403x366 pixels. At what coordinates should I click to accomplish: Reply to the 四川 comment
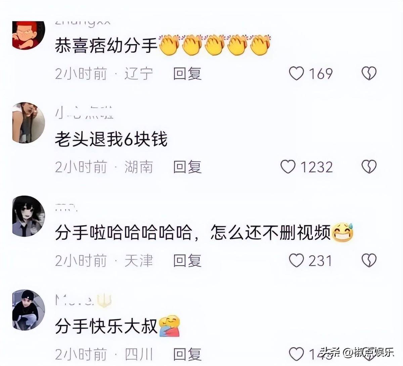(187, 354)
